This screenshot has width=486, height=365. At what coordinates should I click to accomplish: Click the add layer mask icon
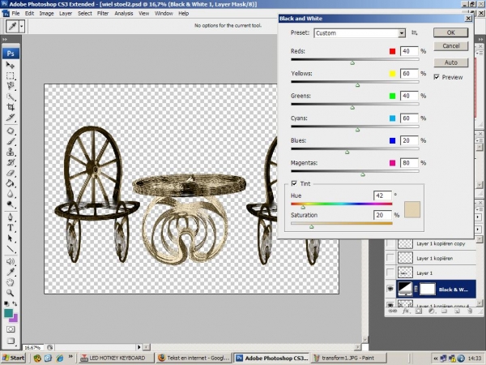[x=418, y=311]
